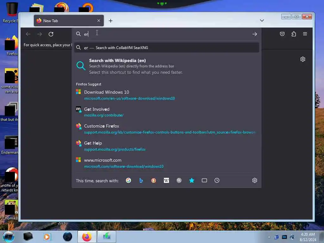Click the 'Firefox Suggest' heading text
The image size is (324, 243).
[x=89, y=84]
